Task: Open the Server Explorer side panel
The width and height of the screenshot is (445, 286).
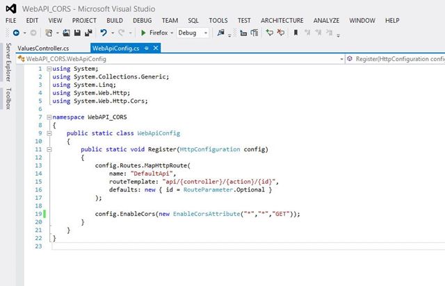Action: 8,62
